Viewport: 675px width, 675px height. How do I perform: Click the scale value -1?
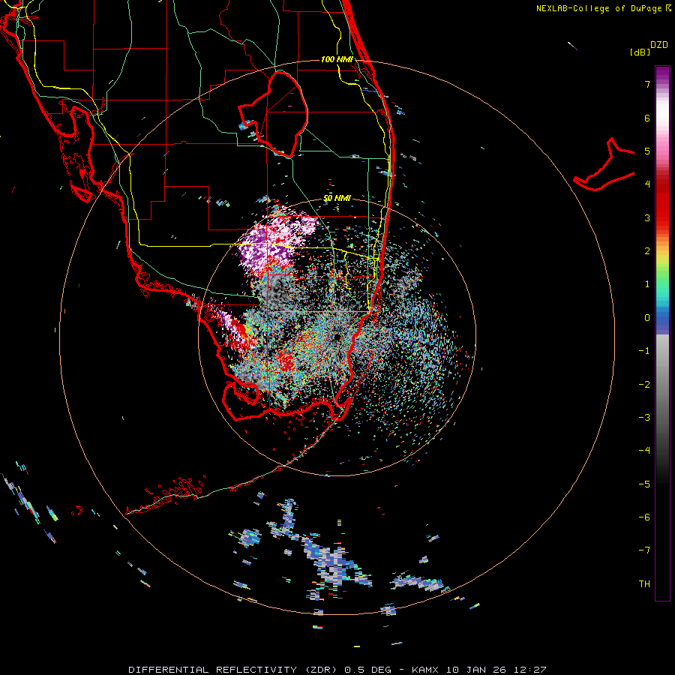(x=644, y=351)
